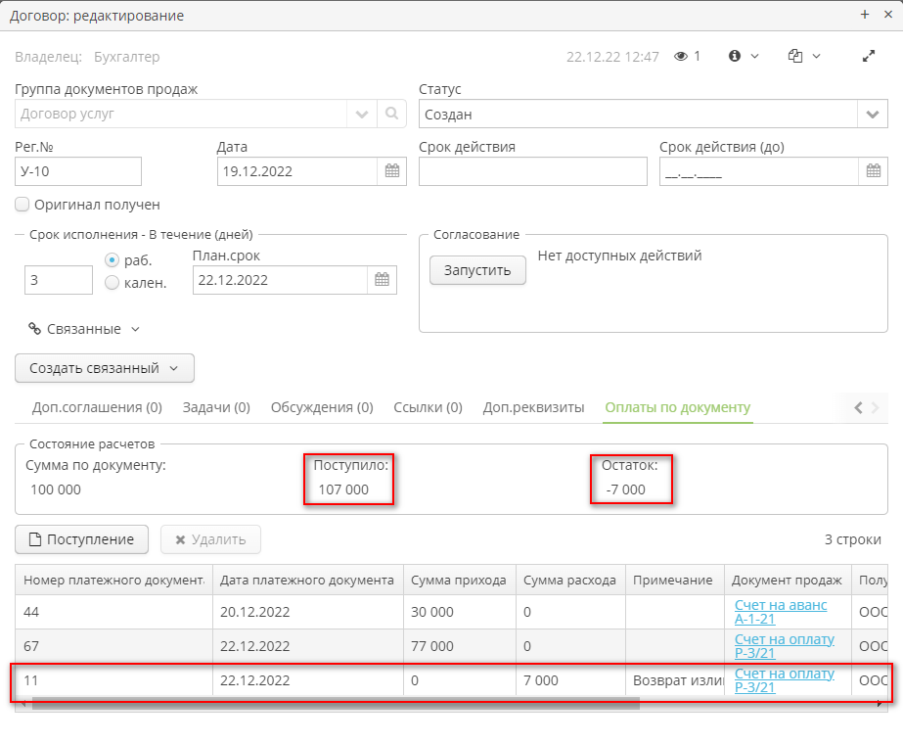
Task: Click the expand fullscreen arrows icon
Action: pos(868,57)
